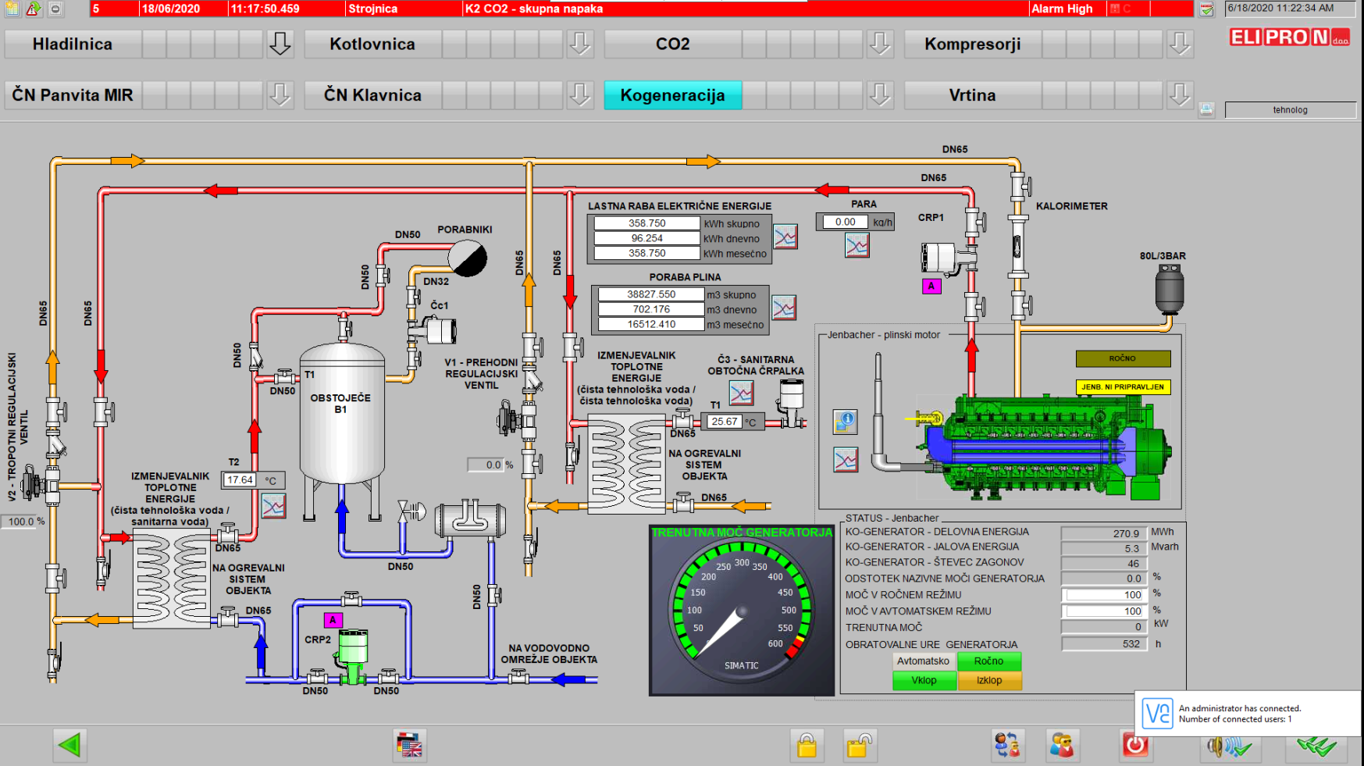Viewport: 1364px width, 766px height.
Task: Click the red power shutdown icon
Action: (1134, 745)
